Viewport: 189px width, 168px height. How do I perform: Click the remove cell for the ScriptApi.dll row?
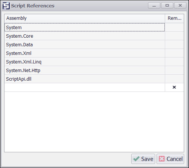[174, 79]
